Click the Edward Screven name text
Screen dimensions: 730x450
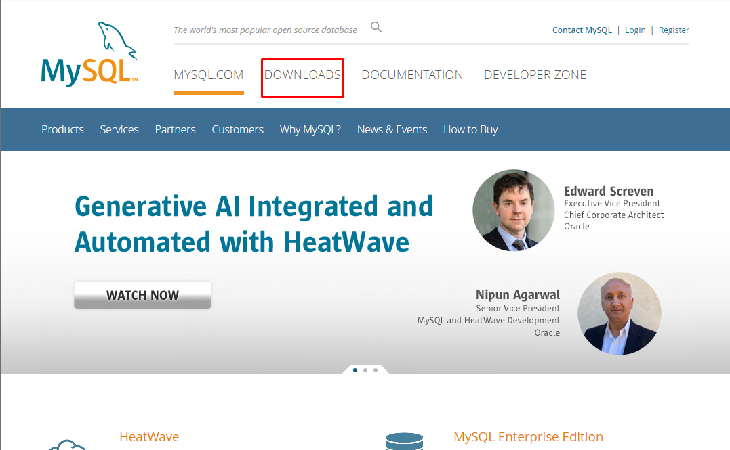click(609, 191)
